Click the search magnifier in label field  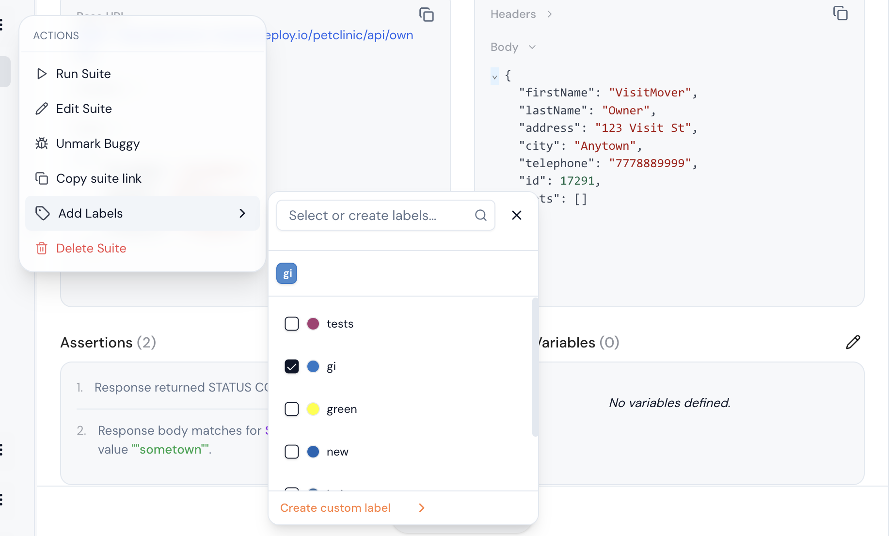point(480,215)
